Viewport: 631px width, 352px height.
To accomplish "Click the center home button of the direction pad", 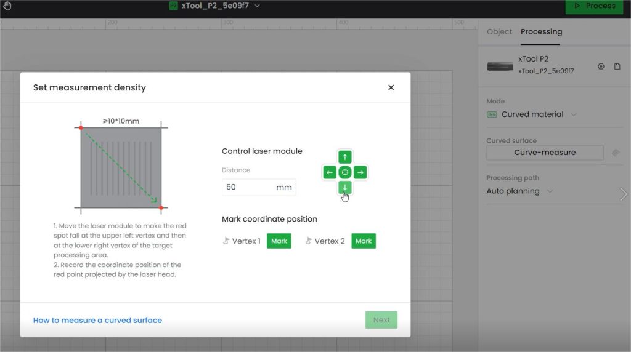I will 345,172.
